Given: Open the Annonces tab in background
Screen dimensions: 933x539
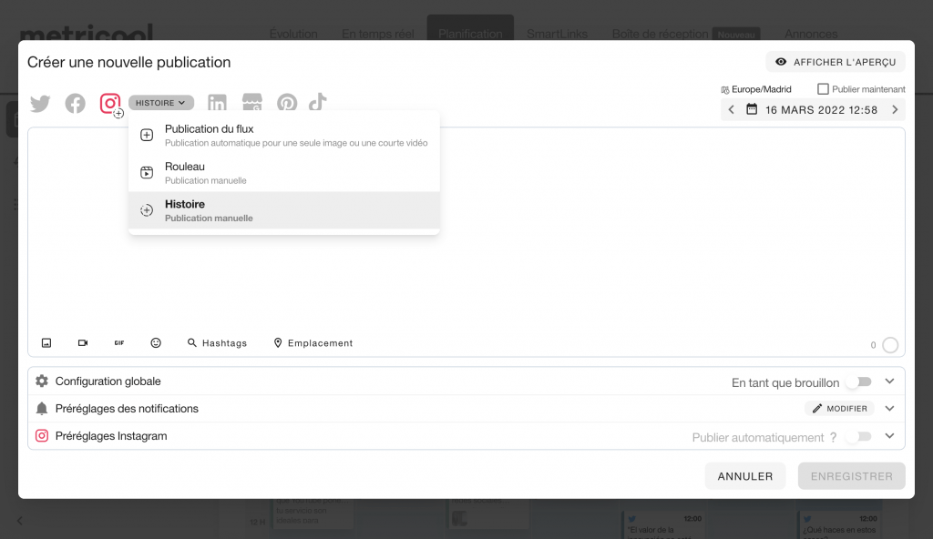Looking at the screenshot, I should click(x=811, y=34).
